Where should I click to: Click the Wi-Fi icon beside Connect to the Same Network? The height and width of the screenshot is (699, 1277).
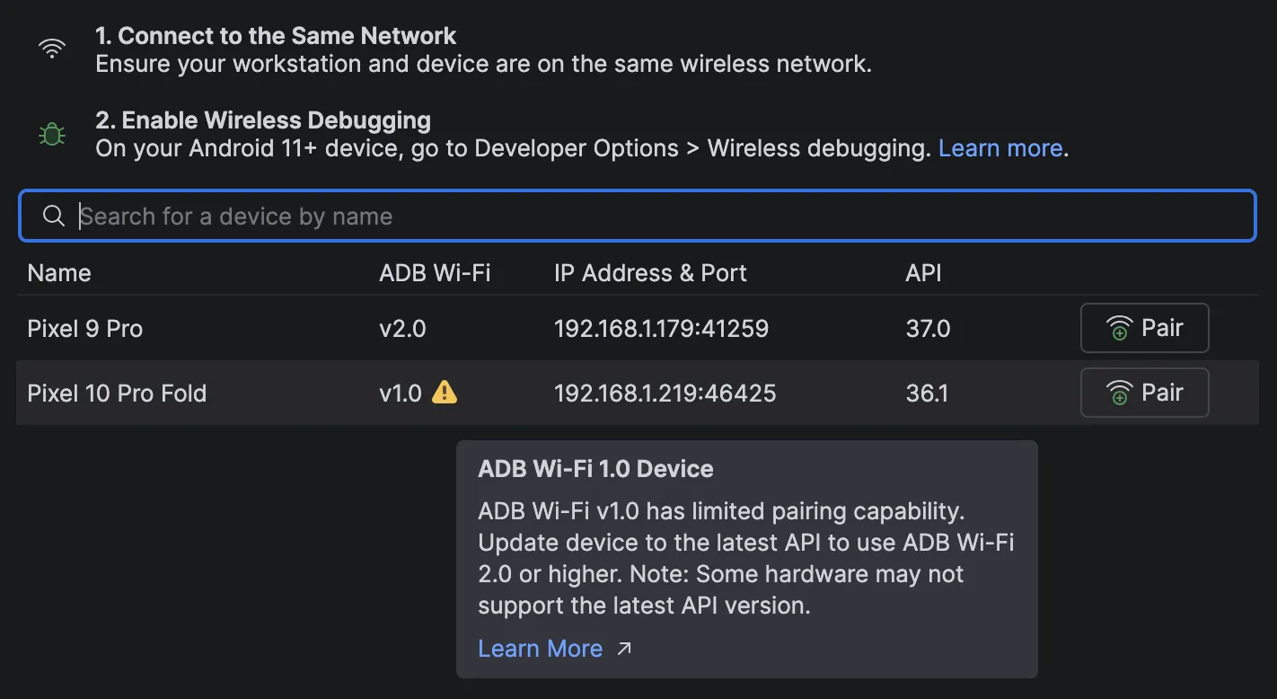(52, 49)
